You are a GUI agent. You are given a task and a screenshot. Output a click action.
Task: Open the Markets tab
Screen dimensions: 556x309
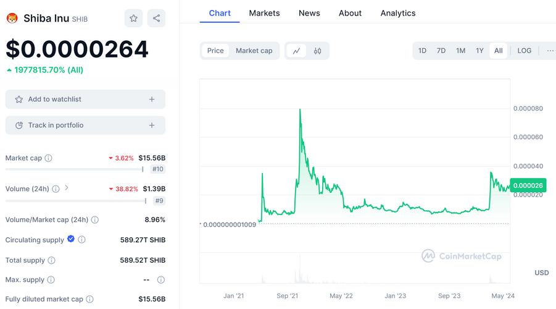click(x=264, y=13)
